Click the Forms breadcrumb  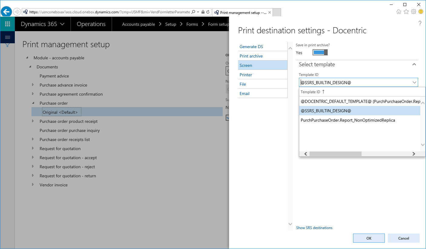[192, 24]
